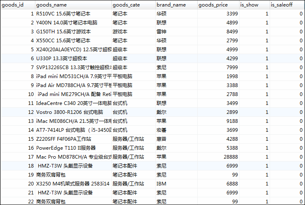Select the cell starting 'iPad Air MD788CH/A'
This screenshot has height=205, width=305.
pos(73,85)
